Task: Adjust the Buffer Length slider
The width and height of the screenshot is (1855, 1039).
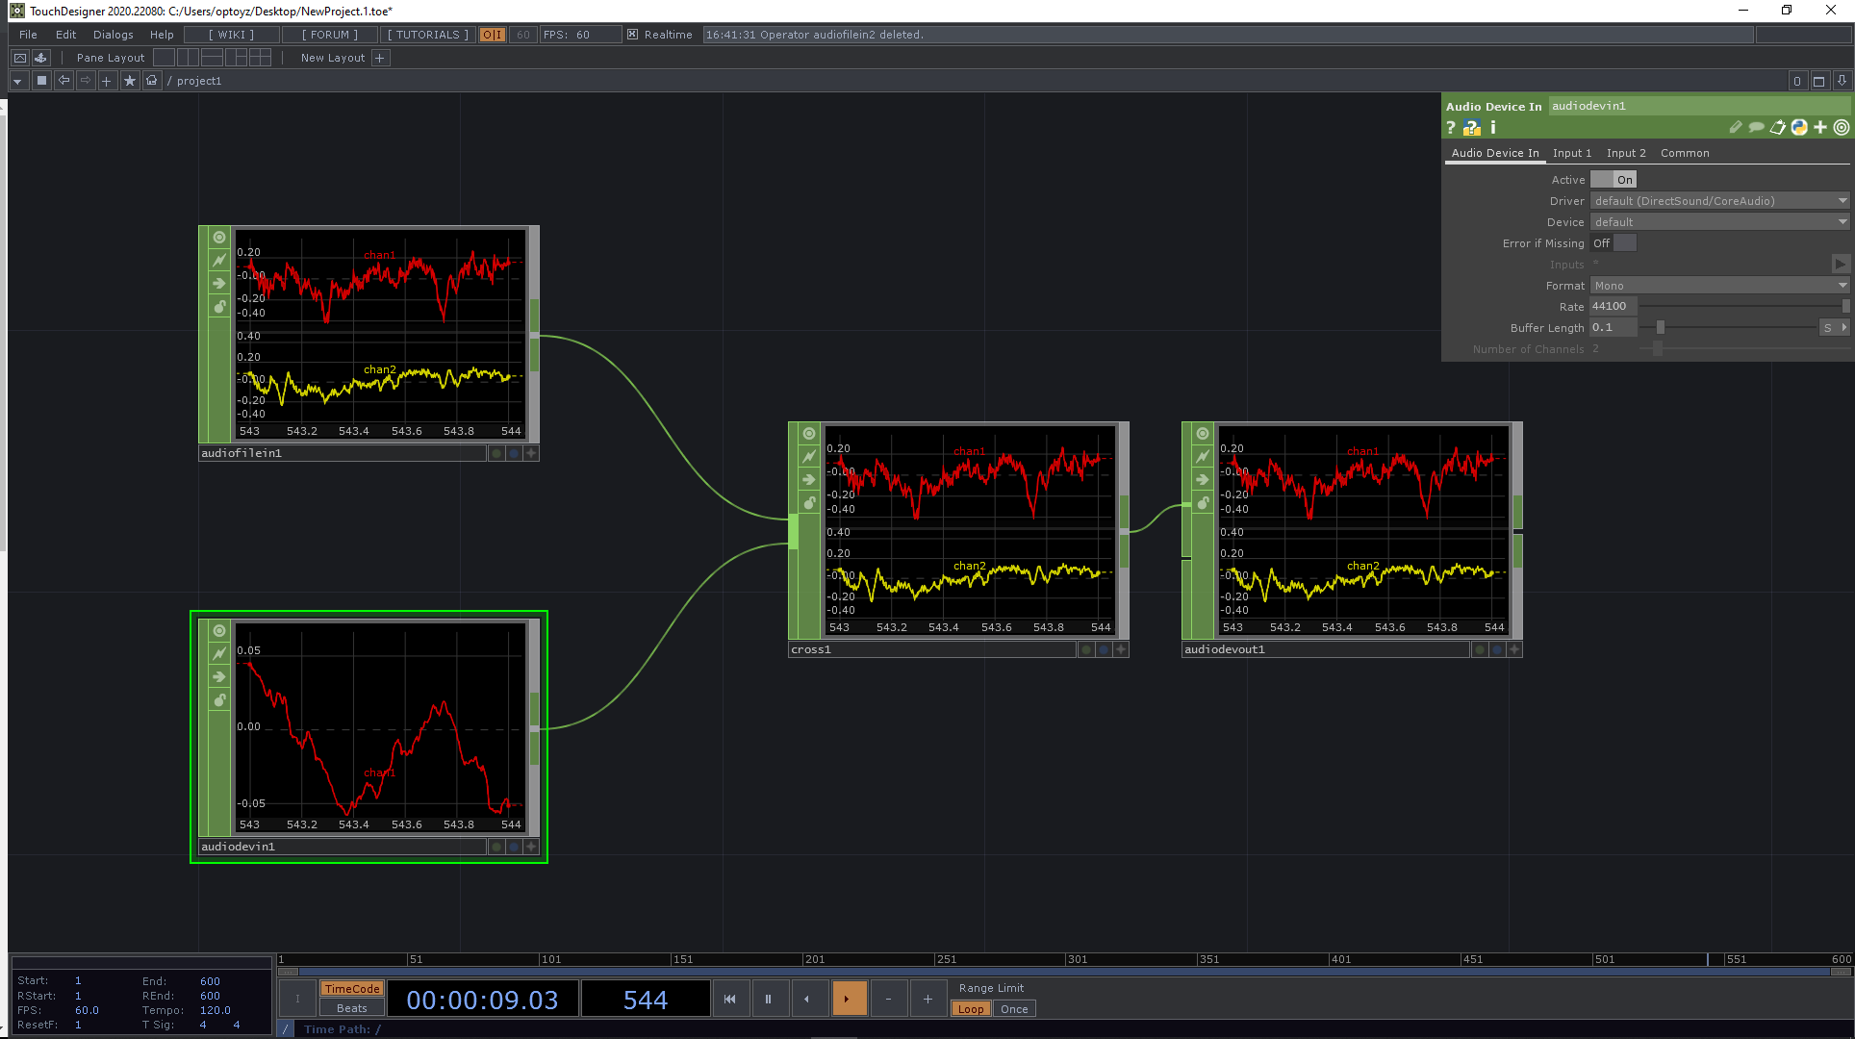Action: (x=1658, y=327)
